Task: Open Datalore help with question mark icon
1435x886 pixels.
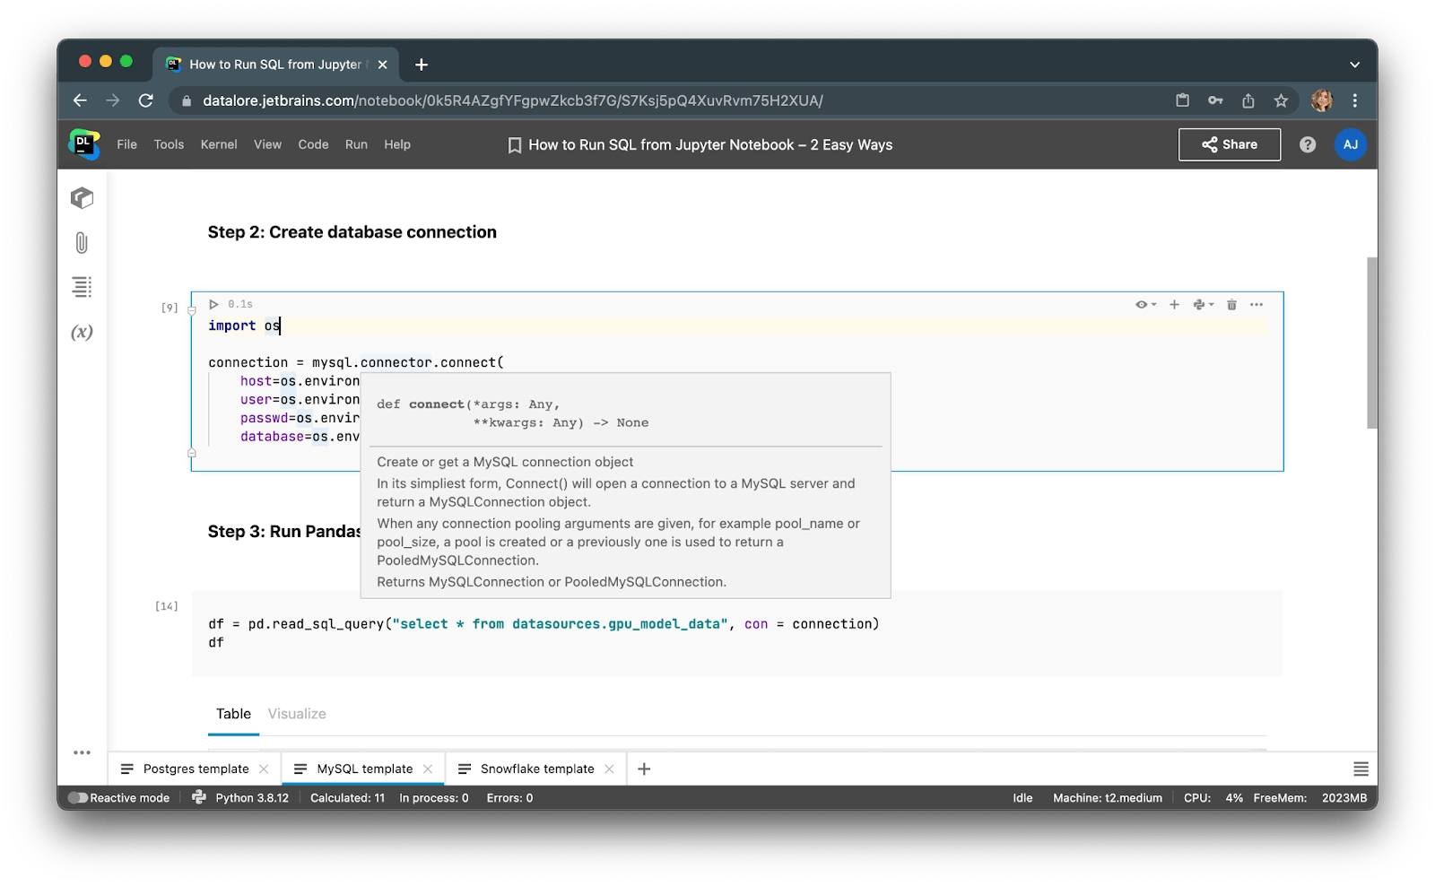Action: 1308,144
